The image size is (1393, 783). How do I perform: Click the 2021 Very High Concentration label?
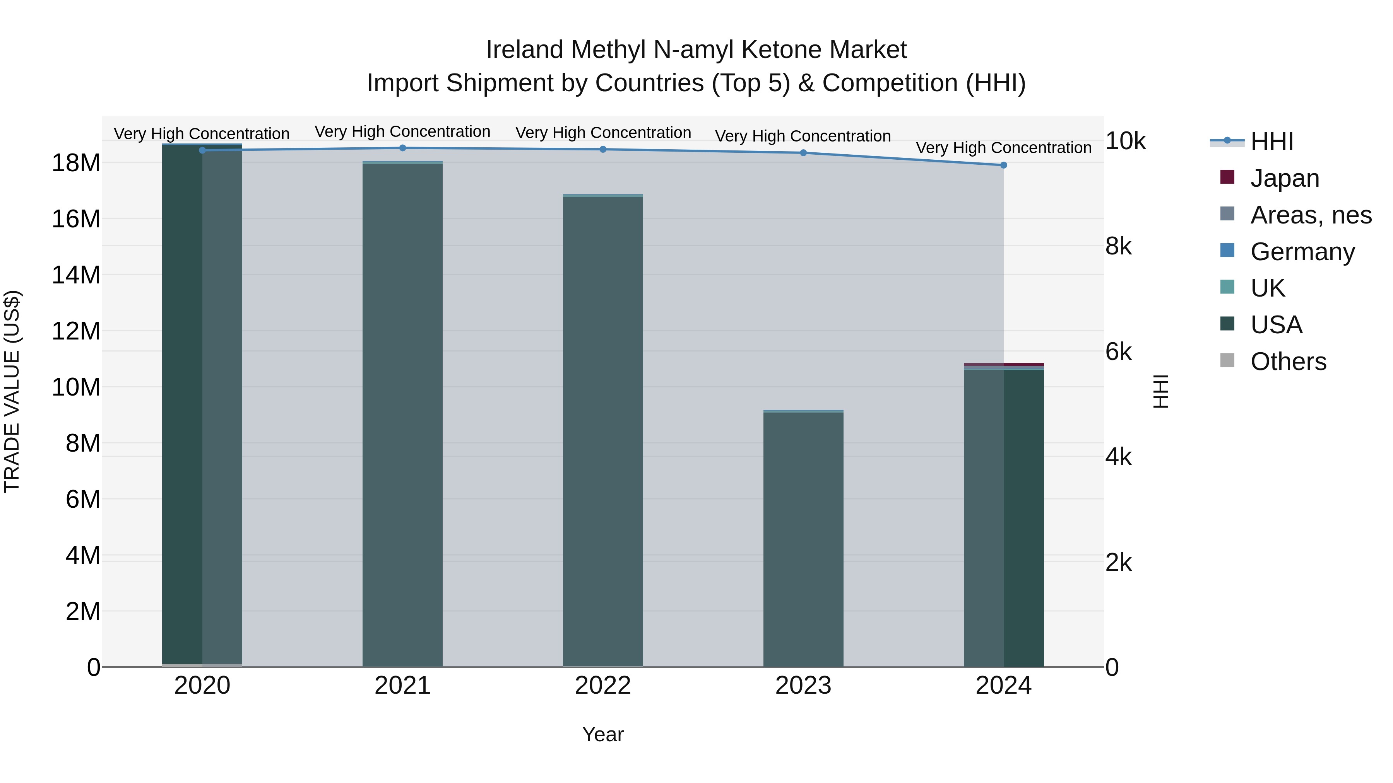(402, 131)
